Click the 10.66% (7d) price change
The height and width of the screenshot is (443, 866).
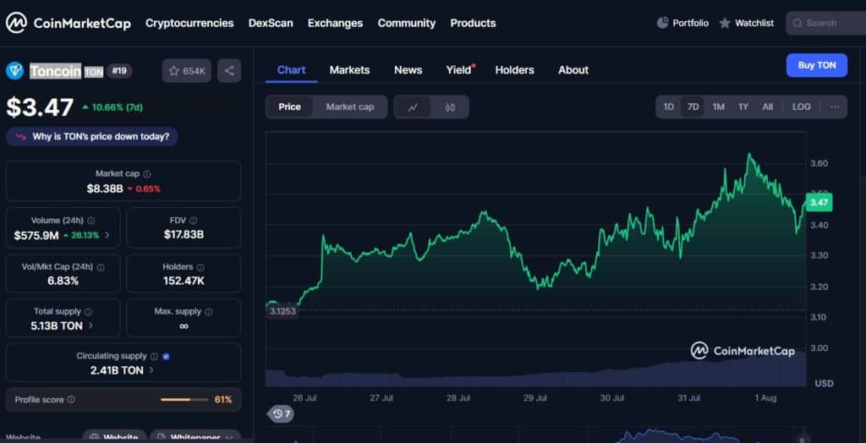112,107
